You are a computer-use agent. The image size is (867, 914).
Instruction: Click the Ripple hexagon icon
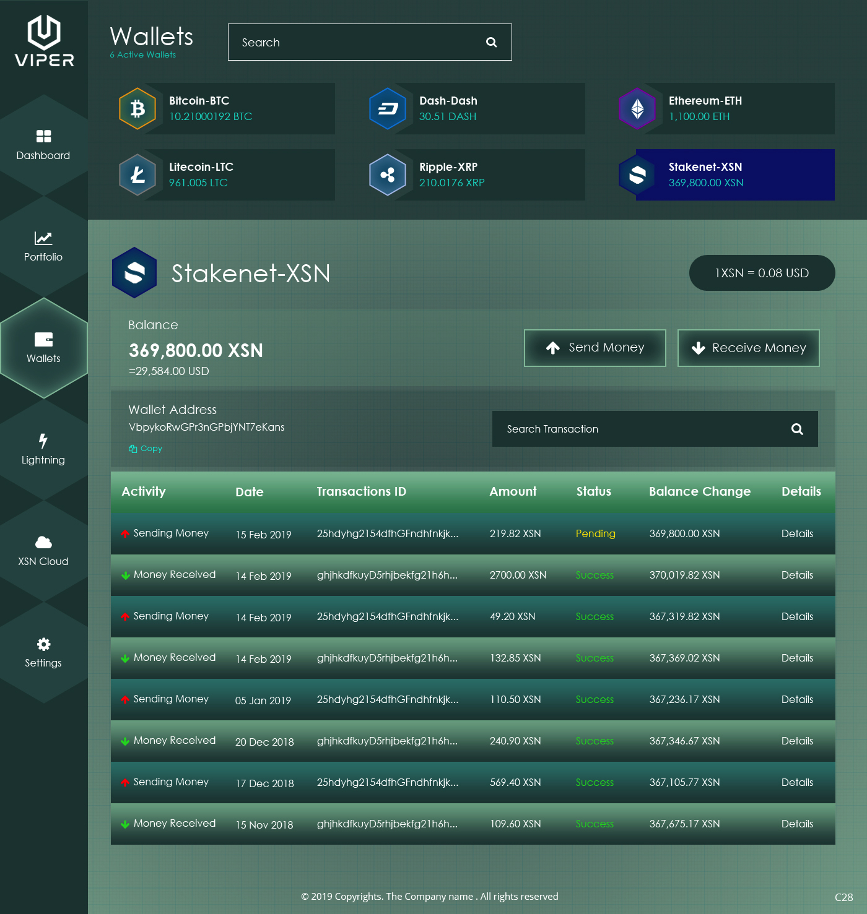click(388, 175)
